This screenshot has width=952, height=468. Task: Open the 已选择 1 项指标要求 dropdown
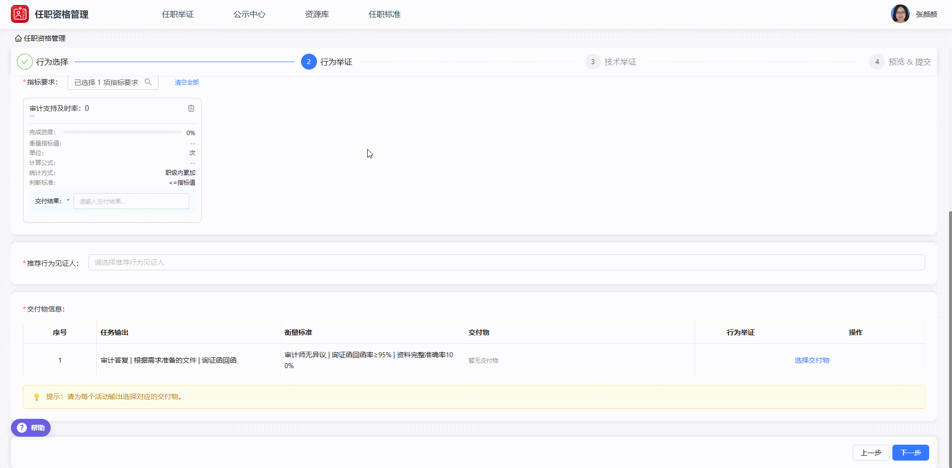[107, 82]
